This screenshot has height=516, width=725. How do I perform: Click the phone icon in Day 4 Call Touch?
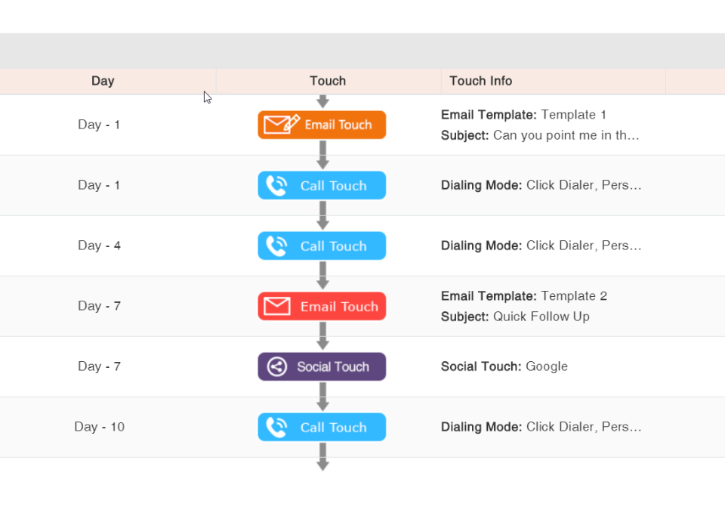[278, 246]
